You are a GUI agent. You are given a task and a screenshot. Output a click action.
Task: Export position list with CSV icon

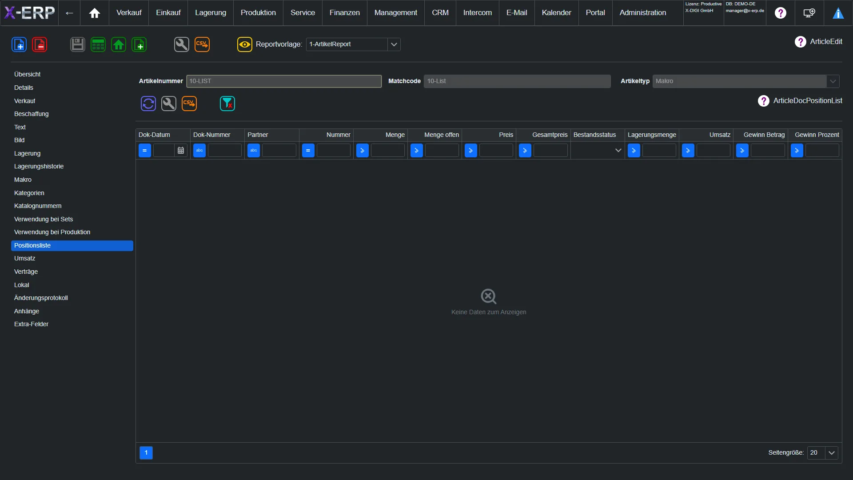click(189, 104)
